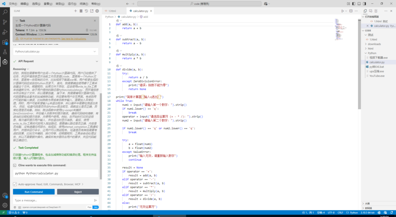Click the code minimap preview
This screenshot has width=396, height=217.
[340, 29]
